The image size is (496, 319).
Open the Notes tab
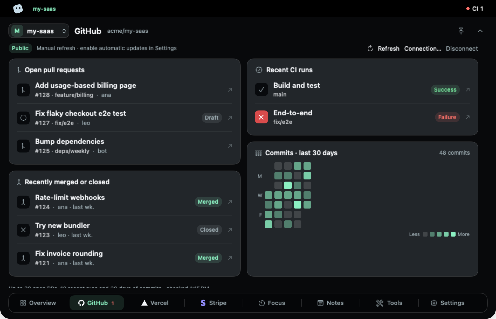(x=330, y=303)
